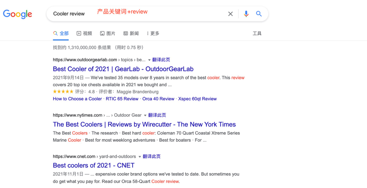
Task: Open RTIC 65 Review sitelink
Action: click(x=122, y=99)
